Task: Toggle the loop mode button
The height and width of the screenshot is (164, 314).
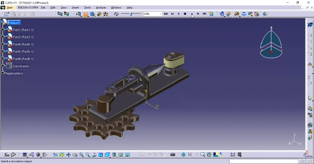Action: (x=116, y=14)
